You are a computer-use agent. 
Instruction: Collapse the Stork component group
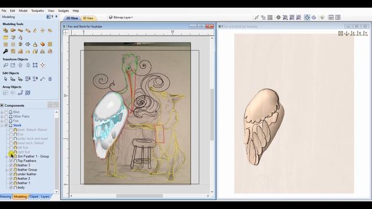tap(2, 125)
